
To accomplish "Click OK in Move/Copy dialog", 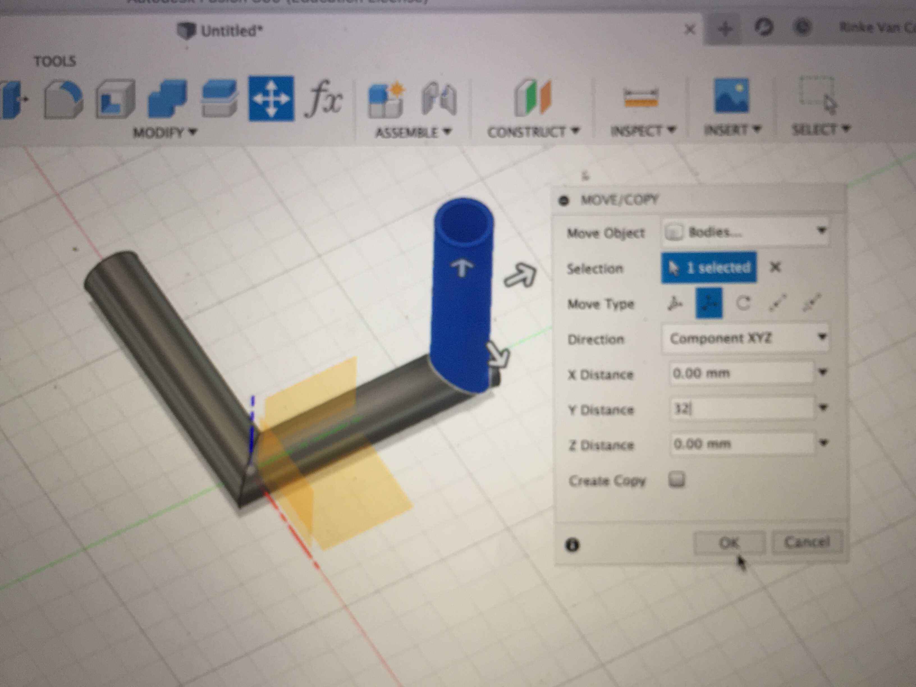I will pos(729,542).
